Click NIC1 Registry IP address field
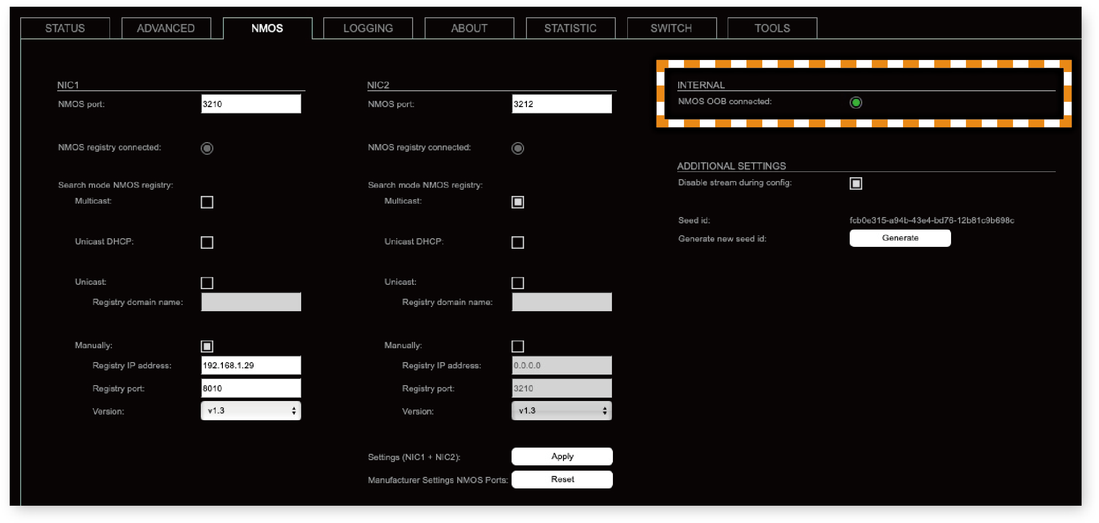This screenshot has width=1099, height=523. tap(251, 365)
